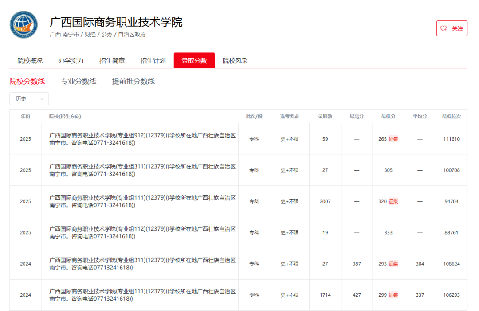Open the 院校风采 tab
The width and height of the screenshot is (479, 311).
tap(235, 60)
